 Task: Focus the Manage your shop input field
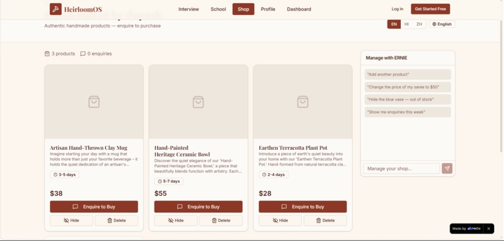pos(401,169)
